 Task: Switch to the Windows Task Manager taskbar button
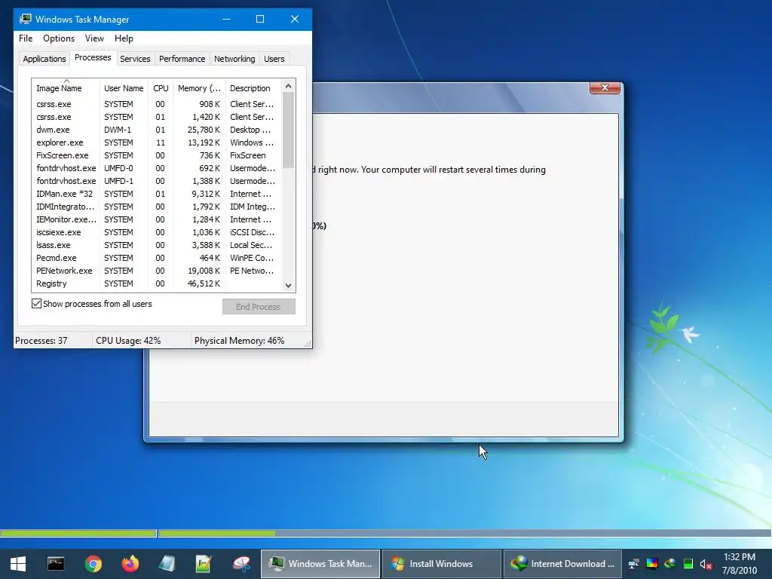tap(320, 564)
